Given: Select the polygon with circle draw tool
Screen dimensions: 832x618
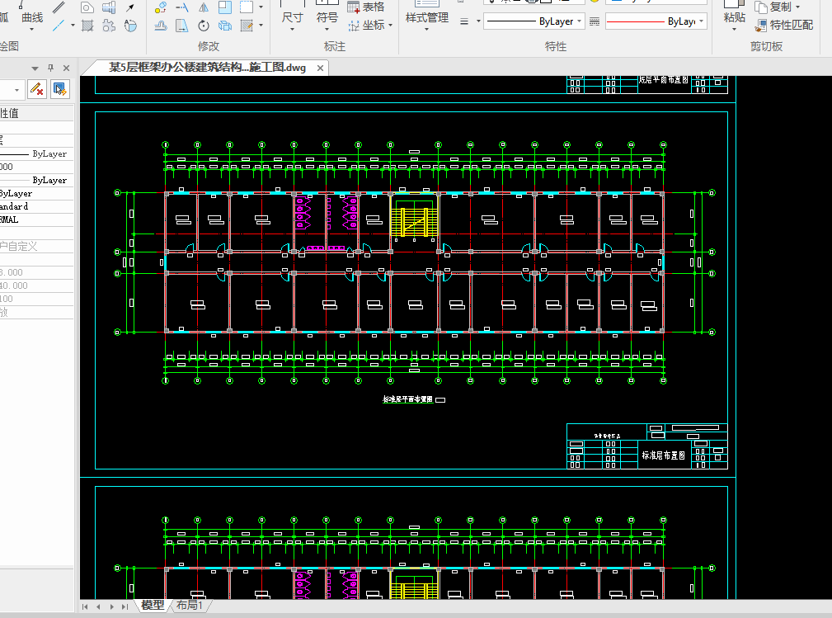Looking at the screenshot, I should 87,7.
